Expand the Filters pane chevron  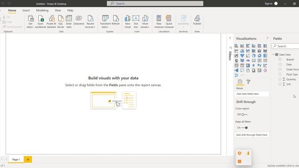coord(230,38)
